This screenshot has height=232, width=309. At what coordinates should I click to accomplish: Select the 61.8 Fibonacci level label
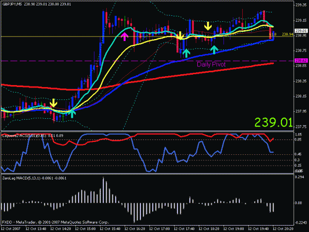pos(273,34)
